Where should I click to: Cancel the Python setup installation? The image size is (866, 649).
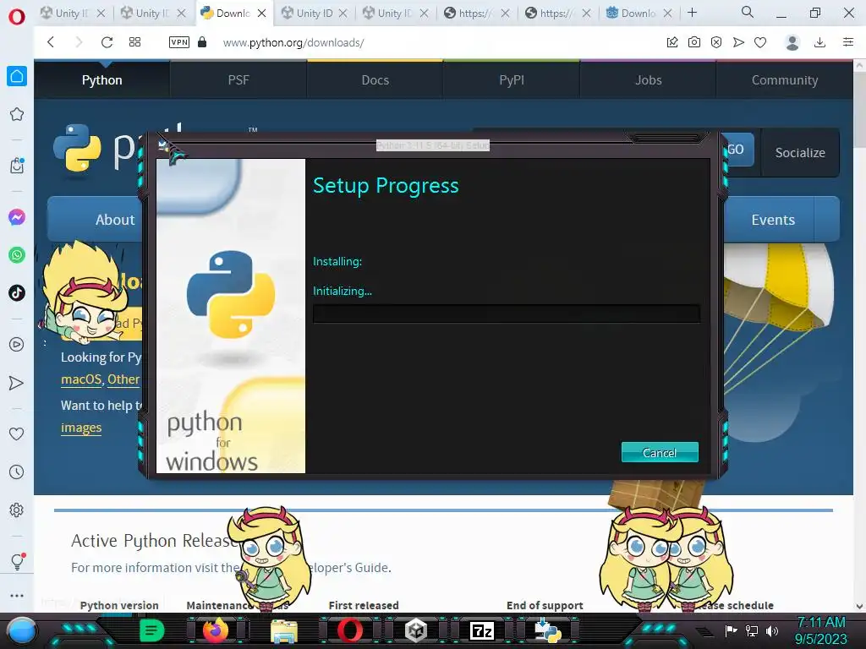(x=660, y=453)
